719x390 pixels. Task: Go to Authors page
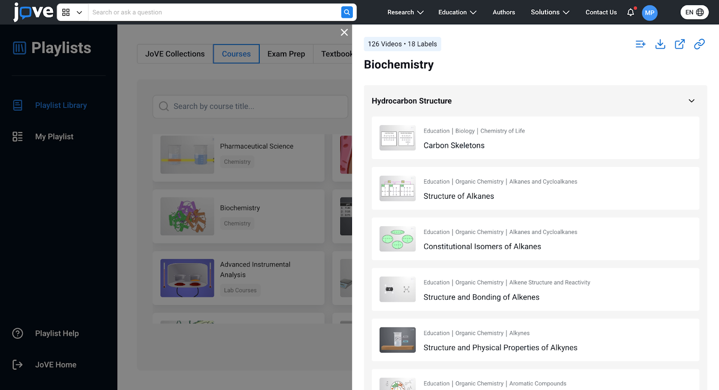click(504, 12)
